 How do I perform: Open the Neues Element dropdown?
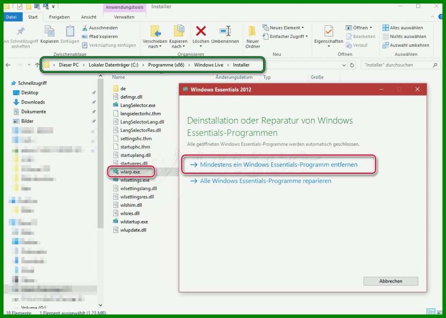click(x=283, y=28)
